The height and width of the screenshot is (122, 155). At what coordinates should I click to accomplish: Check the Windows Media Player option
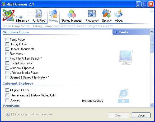[7, 72]
